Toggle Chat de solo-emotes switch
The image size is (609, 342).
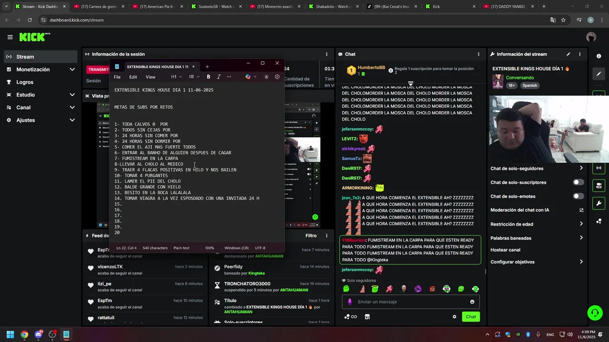(578, 196)
